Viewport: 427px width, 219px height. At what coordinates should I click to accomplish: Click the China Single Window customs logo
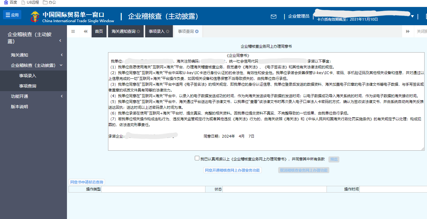click(35, 16)
